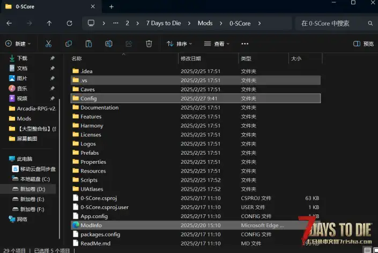Screen dimensions: 378x253
Task: Click the Back navigation arrow
Action: tap(9, 23)
